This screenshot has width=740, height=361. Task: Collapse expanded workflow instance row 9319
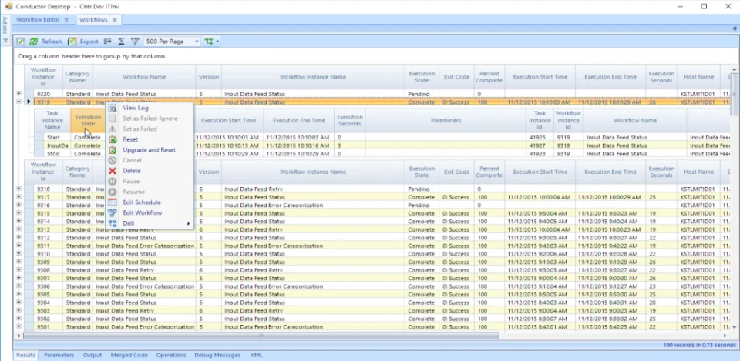click(x=18, y=101)
